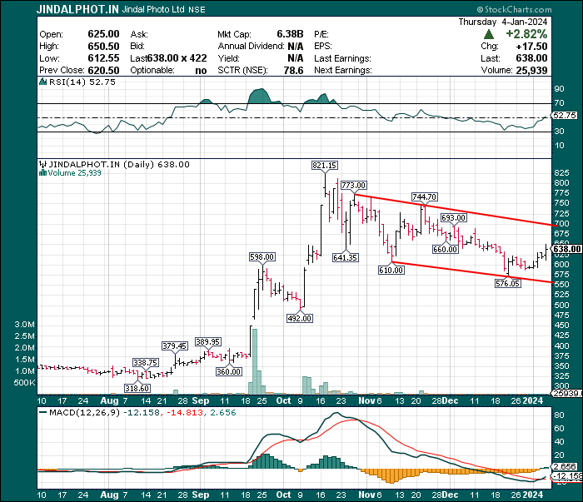Click the JINDALPHOT.IN (Daily) 638.00 legend
Viewport: 583px width, 502px height.
click(x=119, y=164)
